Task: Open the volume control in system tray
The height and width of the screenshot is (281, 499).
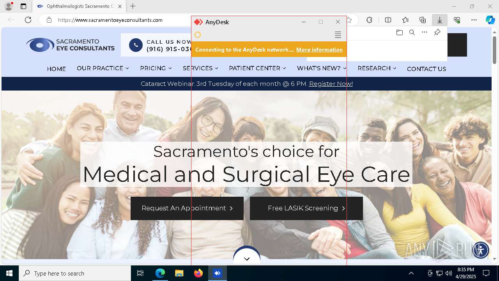Action: (x=449, y=273)
